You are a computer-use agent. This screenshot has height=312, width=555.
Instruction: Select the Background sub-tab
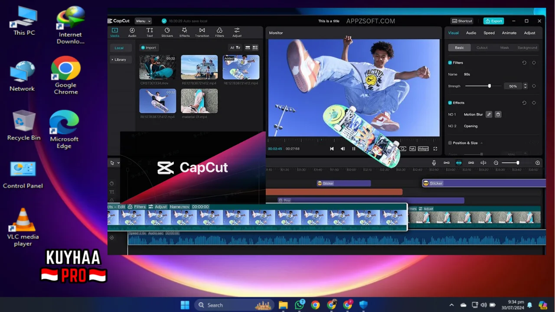pyautogui.click(x=527, y=48)
